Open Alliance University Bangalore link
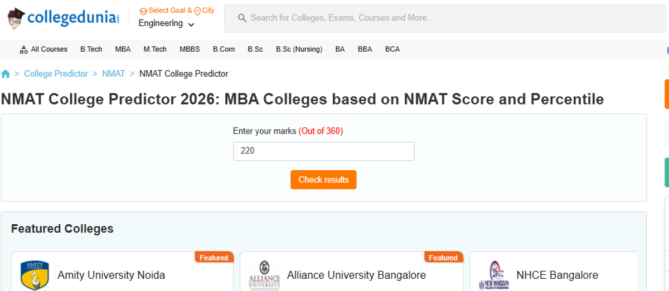 [x=356, y=275]
